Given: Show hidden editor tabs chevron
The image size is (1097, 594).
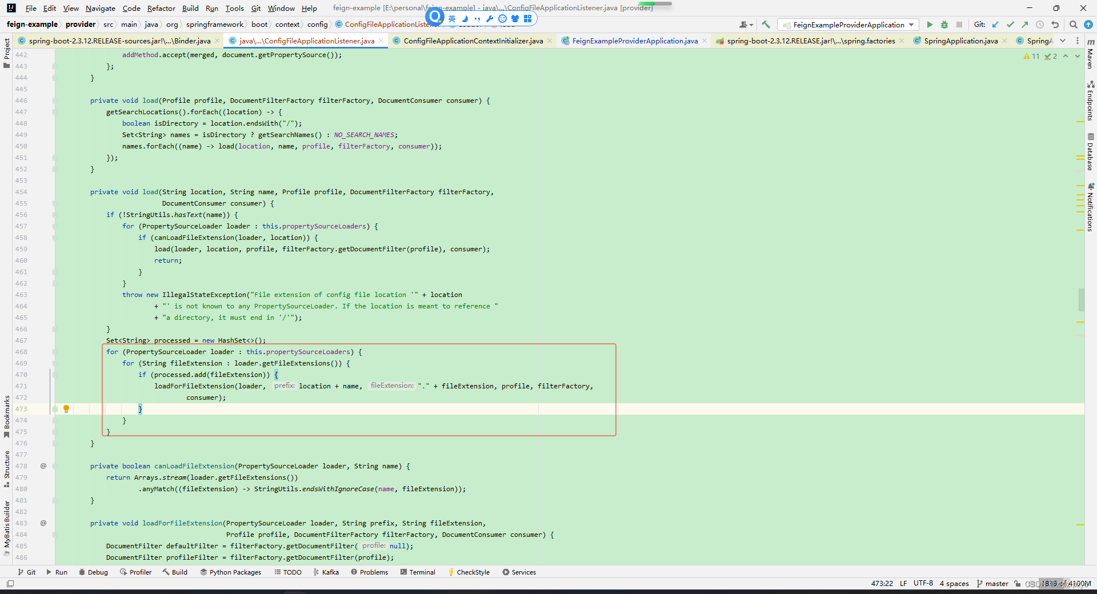Looking at the screenshot, I should click(1063, 41).
